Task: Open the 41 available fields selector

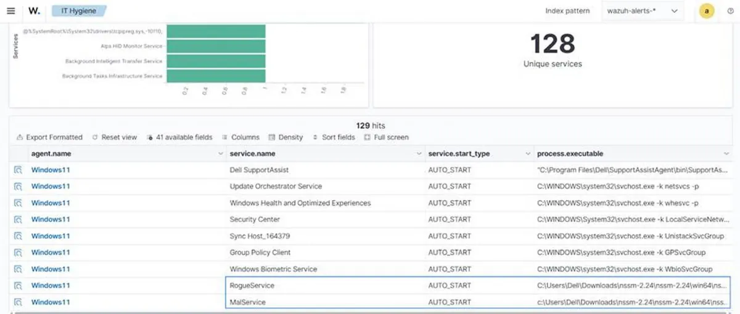Action: pyautogui.click(x=179, y=137)
